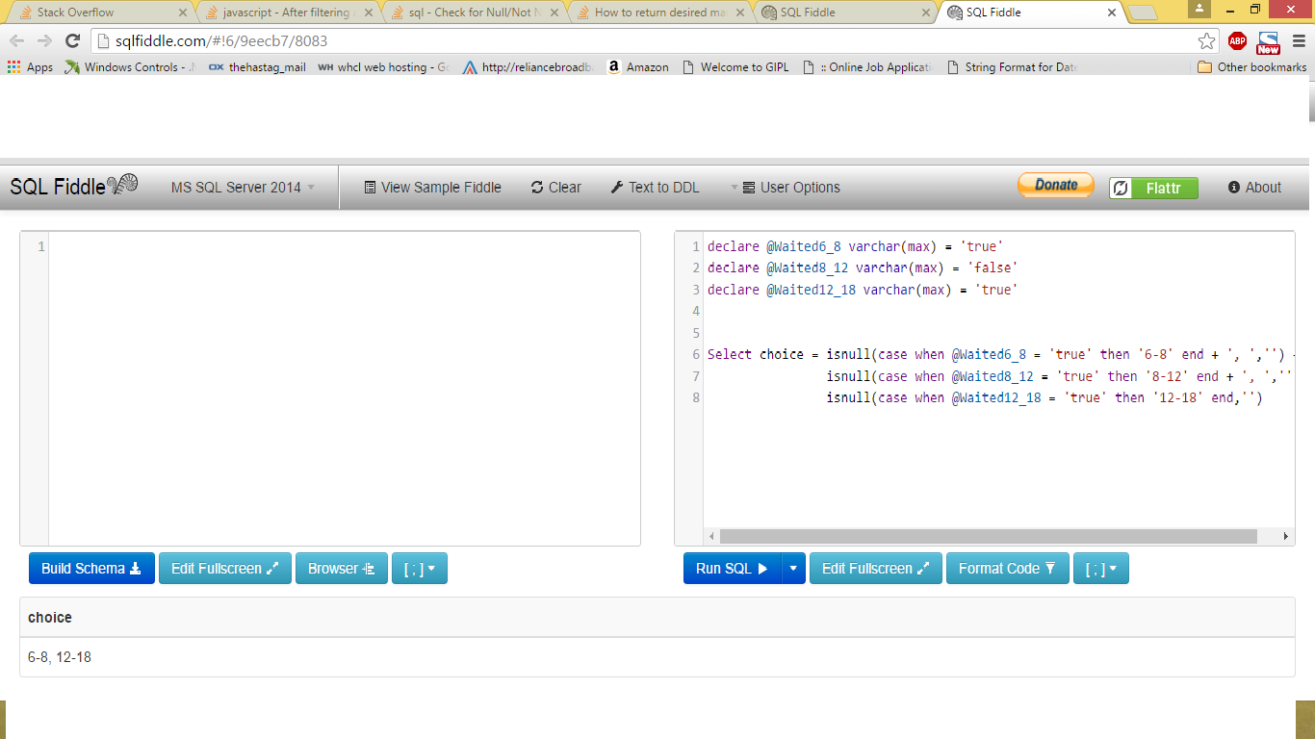1315x739 pixels.
Task: Expand the query panel's terminator dropdown
Action: click(1101, 569)
